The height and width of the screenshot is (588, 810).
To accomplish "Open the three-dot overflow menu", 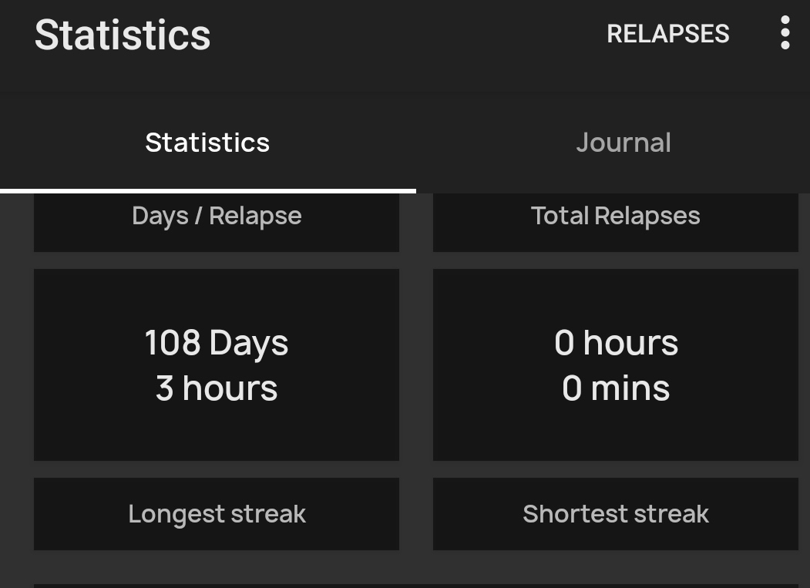I will tap(785, 33).
